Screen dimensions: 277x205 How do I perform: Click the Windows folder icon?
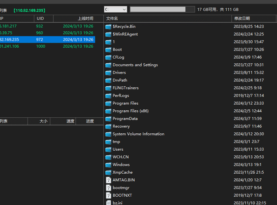108,165
